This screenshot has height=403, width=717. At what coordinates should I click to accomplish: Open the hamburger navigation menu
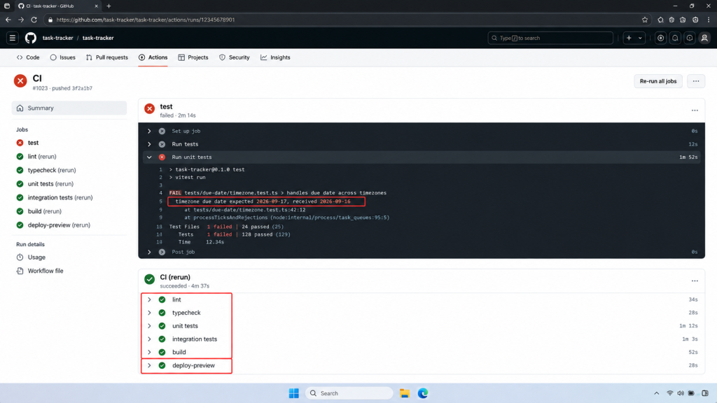13,38
